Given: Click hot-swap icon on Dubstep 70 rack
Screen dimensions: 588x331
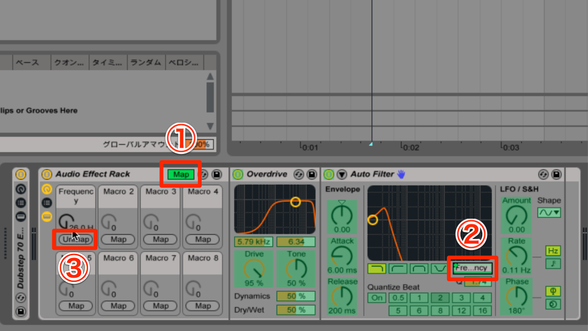Looking at the screenshot, I should [x=21, y=298].
